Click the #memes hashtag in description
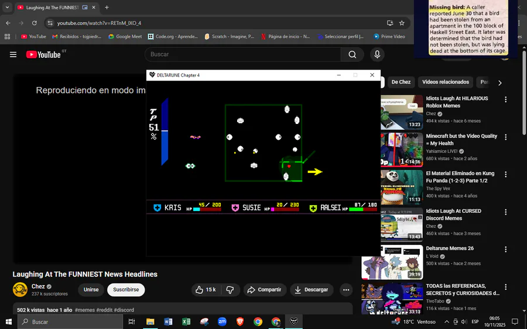 [85, 310]
